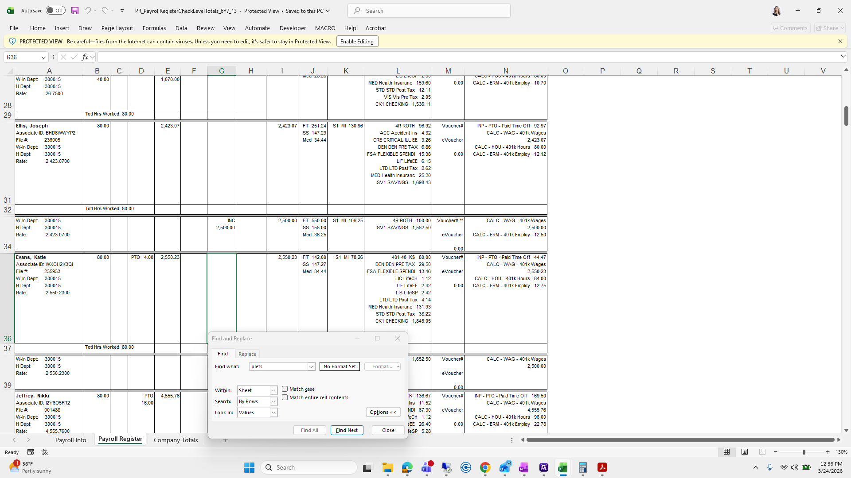Click the Save icon in title bar
Screen dimensions: 851x478
75,11
